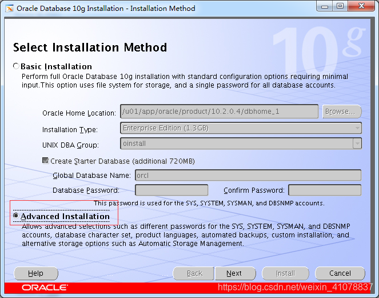Select the Basic Installation radio button
Screen dimensions: 379x298
(x=16, y=66)
